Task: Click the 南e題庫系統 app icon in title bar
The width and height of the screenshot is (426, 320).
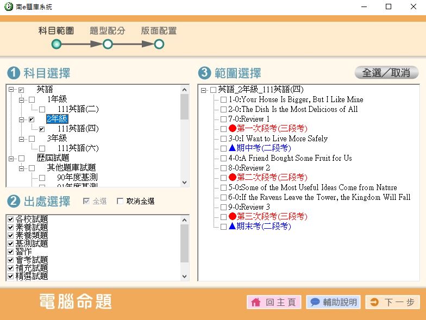Action: pos(9,7)
